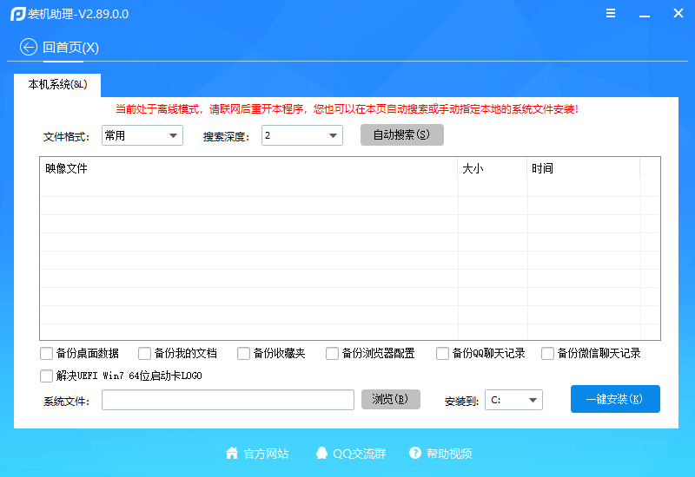Screen dimensions: 695x477
Task: Click the 装机助理 app logo
Action: coord(17,14)
